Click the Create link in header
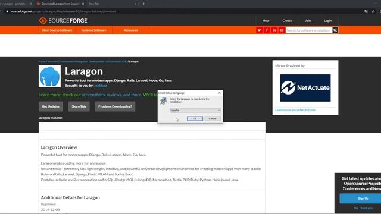The width and height of the screenshot is (381, 214). click(287, 21)
